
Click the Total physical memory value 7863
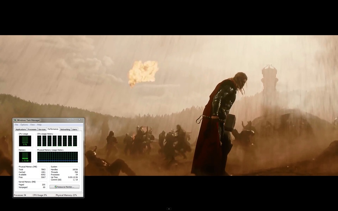pyautogui.click(x=43, y=170)
